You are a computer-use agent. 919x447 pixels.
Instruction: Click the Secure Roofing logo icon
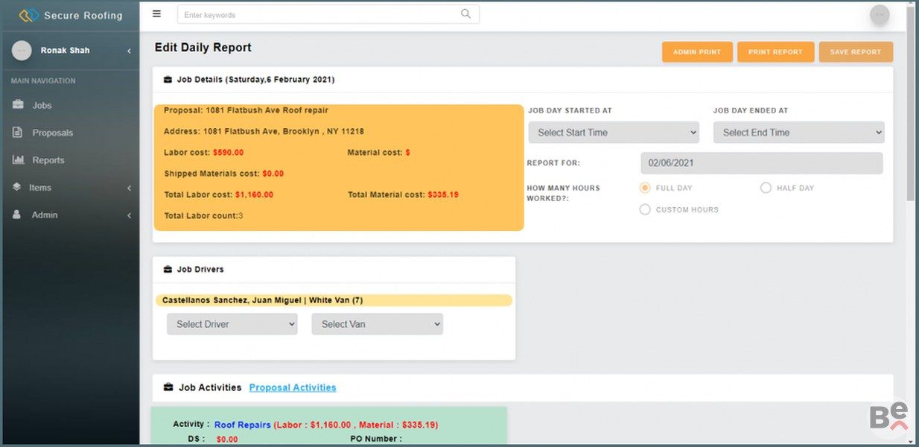click(x=28, y=15)
